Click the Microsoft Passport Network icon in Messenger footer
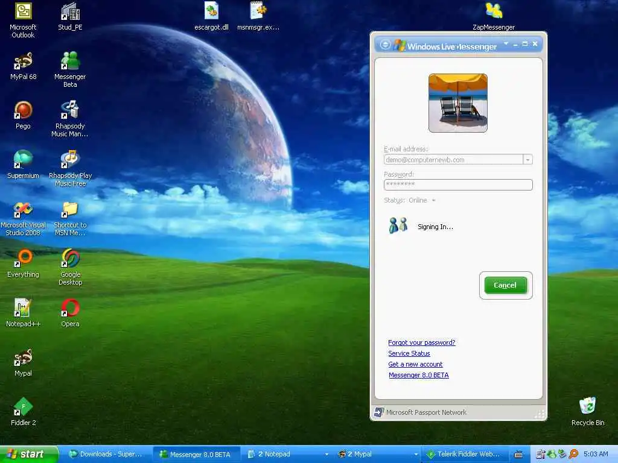 [379, 412]
